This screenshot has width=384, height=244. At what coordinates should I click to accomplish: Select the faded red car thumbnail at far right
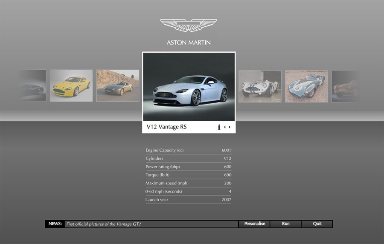click(346, 86)
